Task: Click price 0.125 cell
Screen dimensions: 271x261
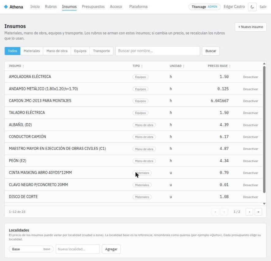Action: [223, 89]
